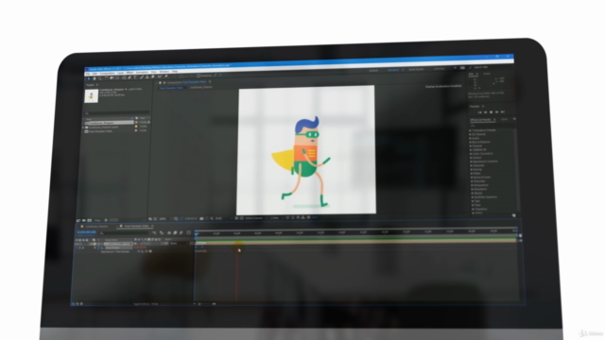Open the Layer menu

tap(120, 73)
